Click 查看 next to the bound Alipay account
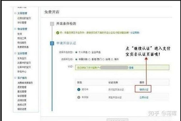Viewport: 181px width, 121px height. point(131,68)
